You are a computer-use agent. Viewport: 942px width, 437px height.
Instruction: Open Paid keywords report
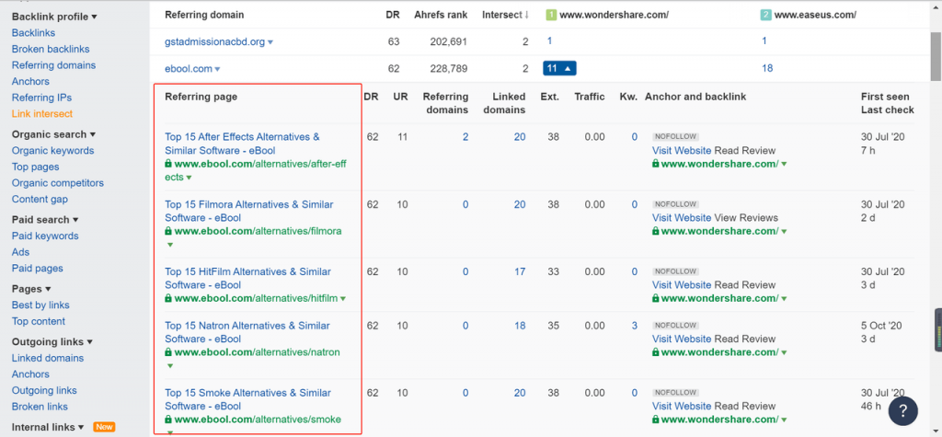[x=45, y=236]
